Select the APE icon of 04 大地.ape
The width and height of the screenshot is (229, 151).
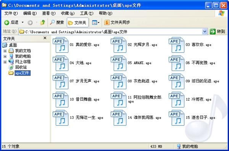60,63
